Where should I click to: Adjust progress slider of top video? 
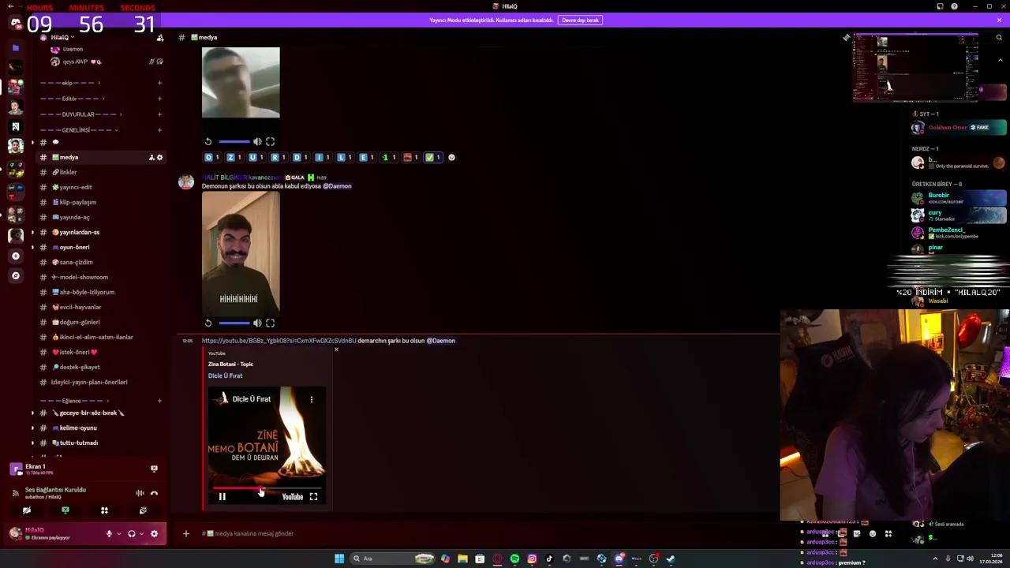point(234,142)
